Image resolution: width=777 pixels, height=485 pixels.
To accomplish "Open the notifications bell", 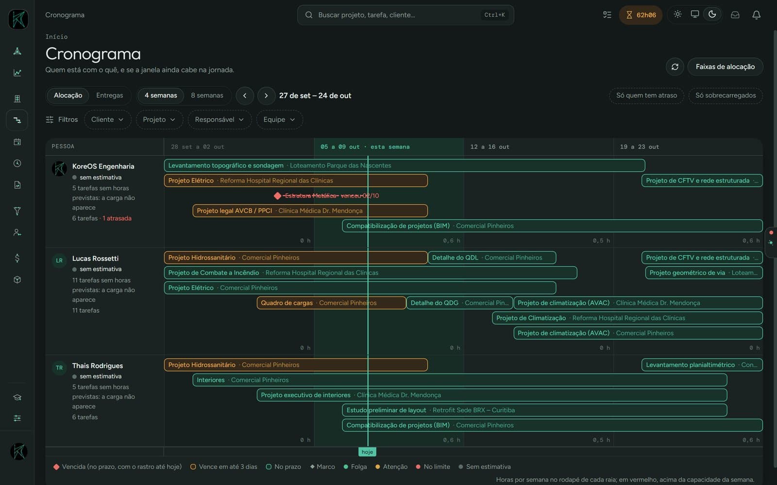I will click(x=756, y=15).
